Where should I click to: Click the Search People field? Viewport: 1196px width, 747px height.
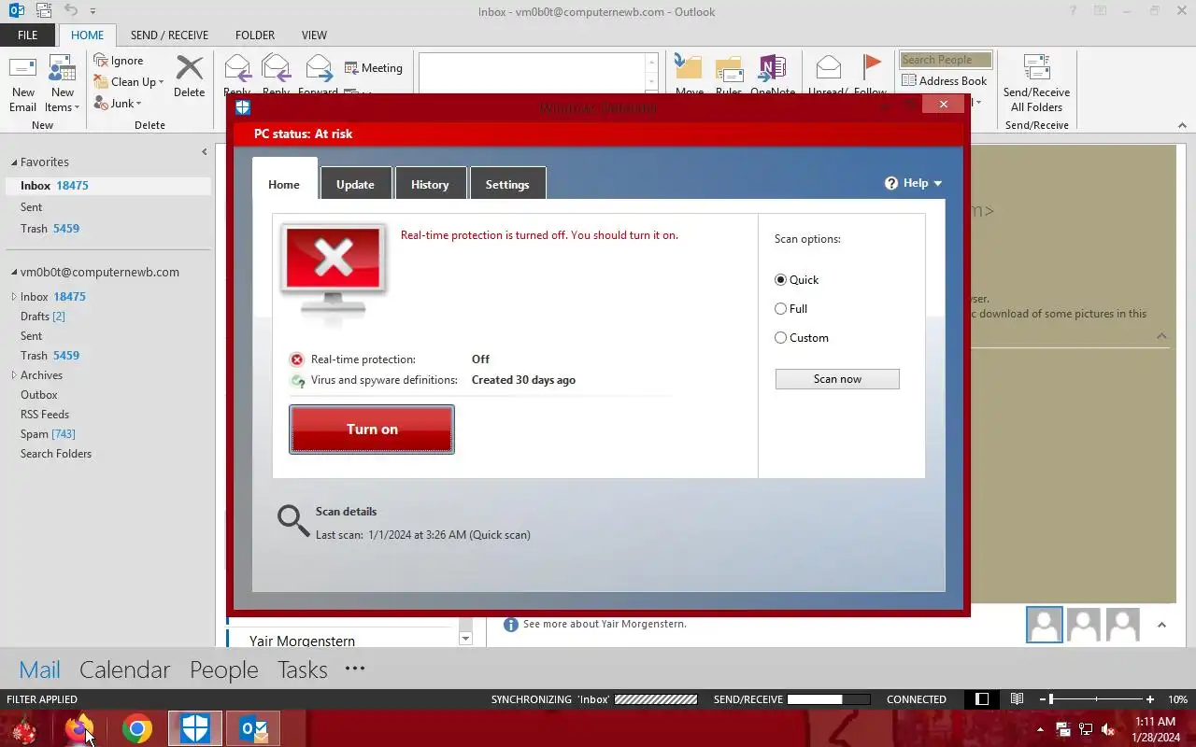[945, 60]
